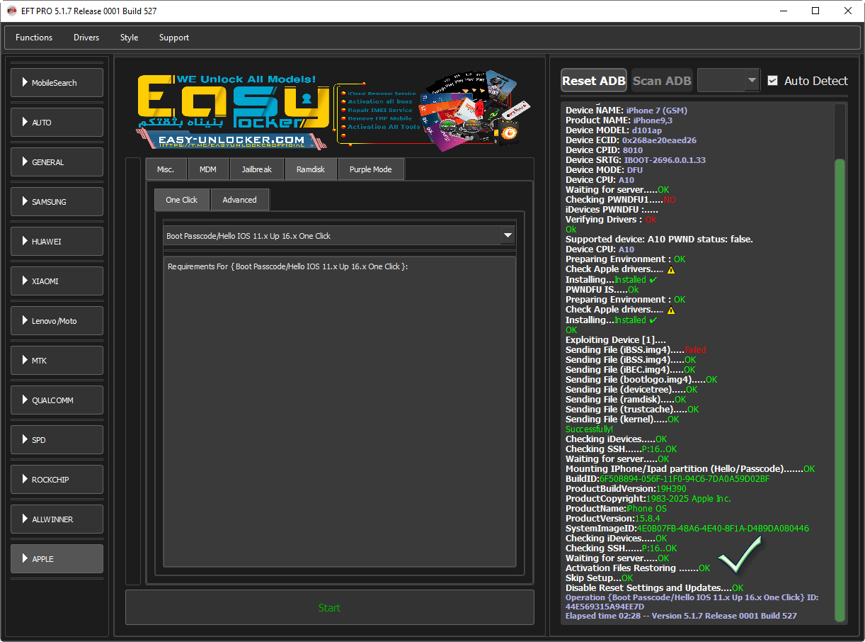Image resolution: width=865 pixels, height=642 pixels.
Task: Click the 'Skip Setup...OK' log line
Action: pos(600,578)
